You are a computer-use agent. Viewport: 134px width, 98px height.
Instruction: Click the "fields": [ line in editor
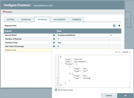(x=70, y=64)
